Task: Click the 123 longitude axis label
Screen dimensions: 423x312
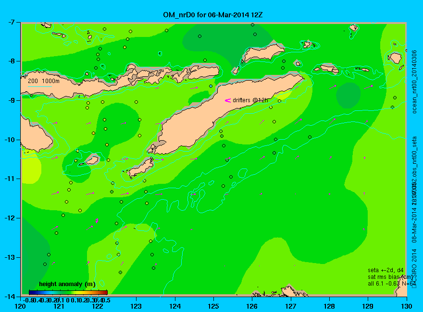Action: 136,307
